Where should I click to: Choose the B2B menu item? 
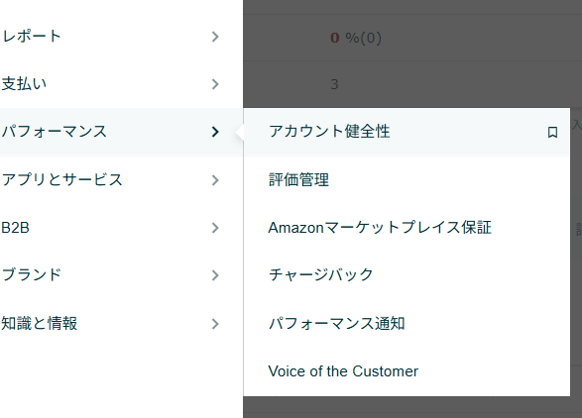(x=15, y=228)
